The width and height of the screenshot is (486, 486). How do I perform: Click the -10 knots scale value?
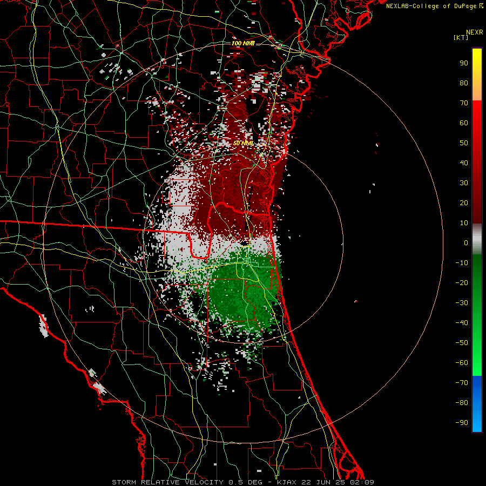(462, 263)
